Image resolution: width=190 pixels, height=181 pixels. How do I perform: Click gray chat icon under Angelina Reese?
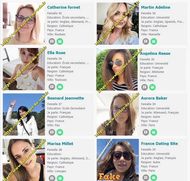(x=144, y=87)
